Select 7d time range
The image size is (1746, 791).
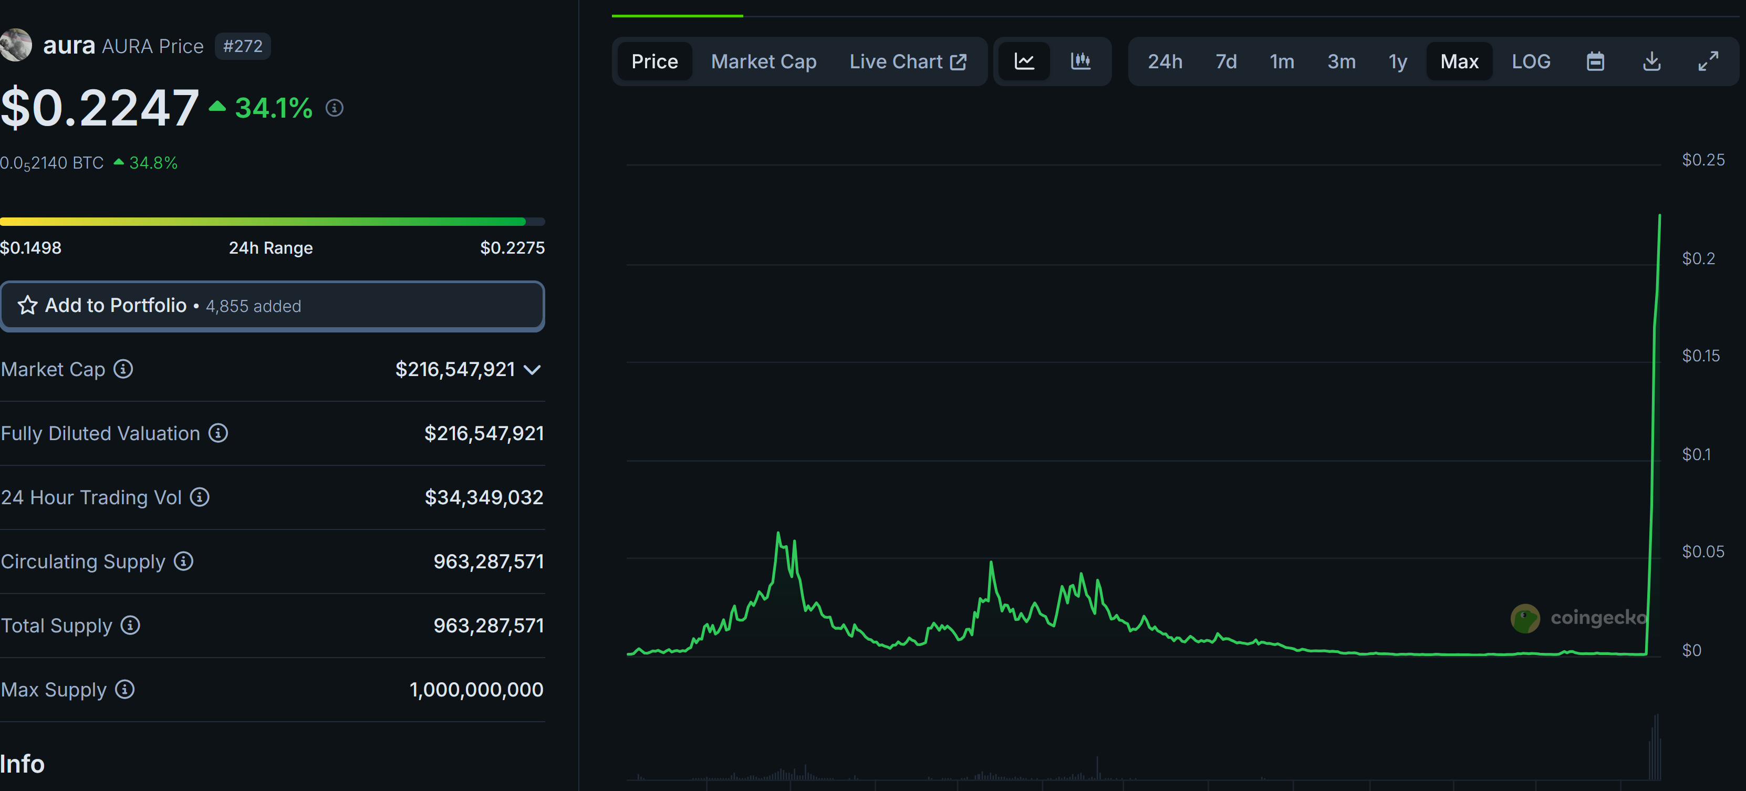click(1225, 61)
